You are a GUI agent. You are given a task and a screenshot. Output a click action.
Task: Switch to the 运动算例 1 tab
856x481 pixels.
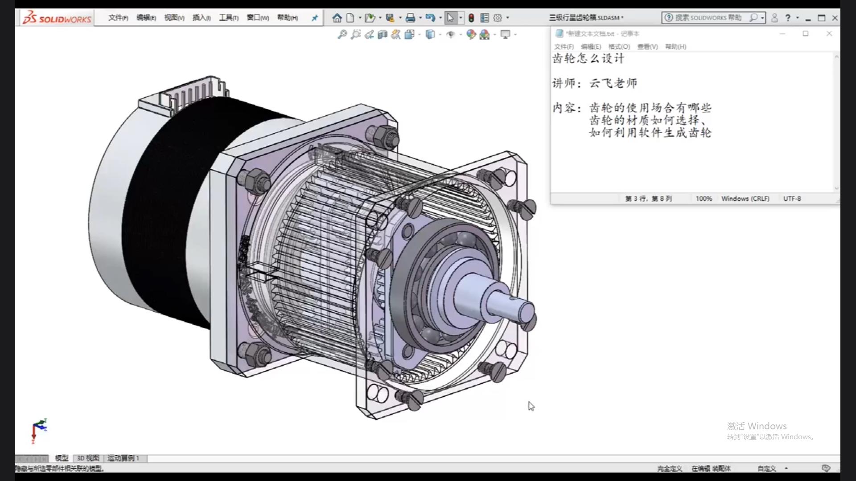tap(123, 458)
